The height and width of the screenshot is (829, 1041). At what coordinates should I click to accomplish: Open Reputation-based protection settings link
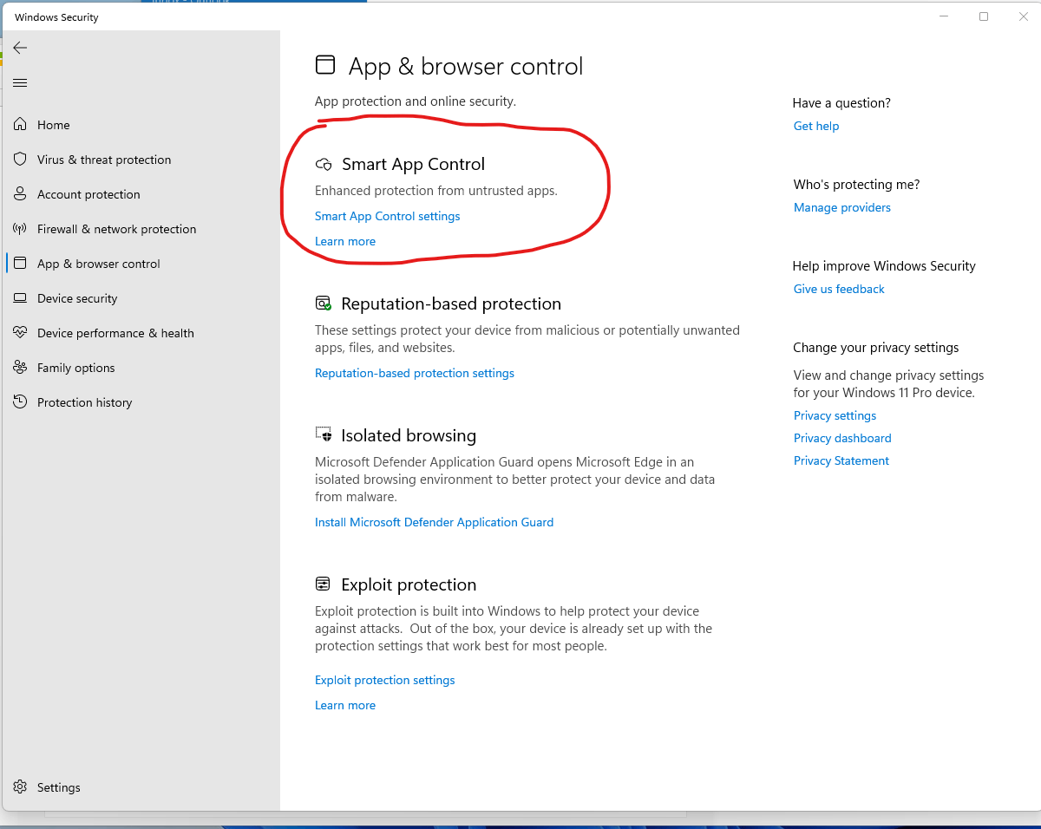point(414,373)
